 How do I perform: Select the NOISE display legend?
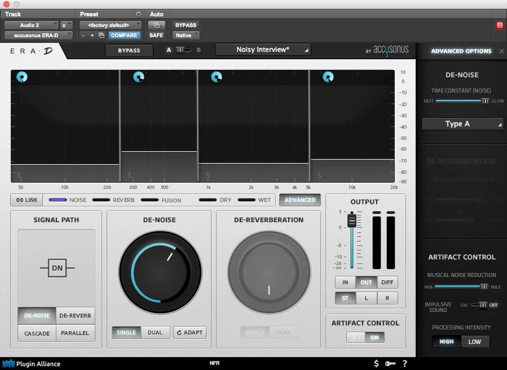pos(68,200)
